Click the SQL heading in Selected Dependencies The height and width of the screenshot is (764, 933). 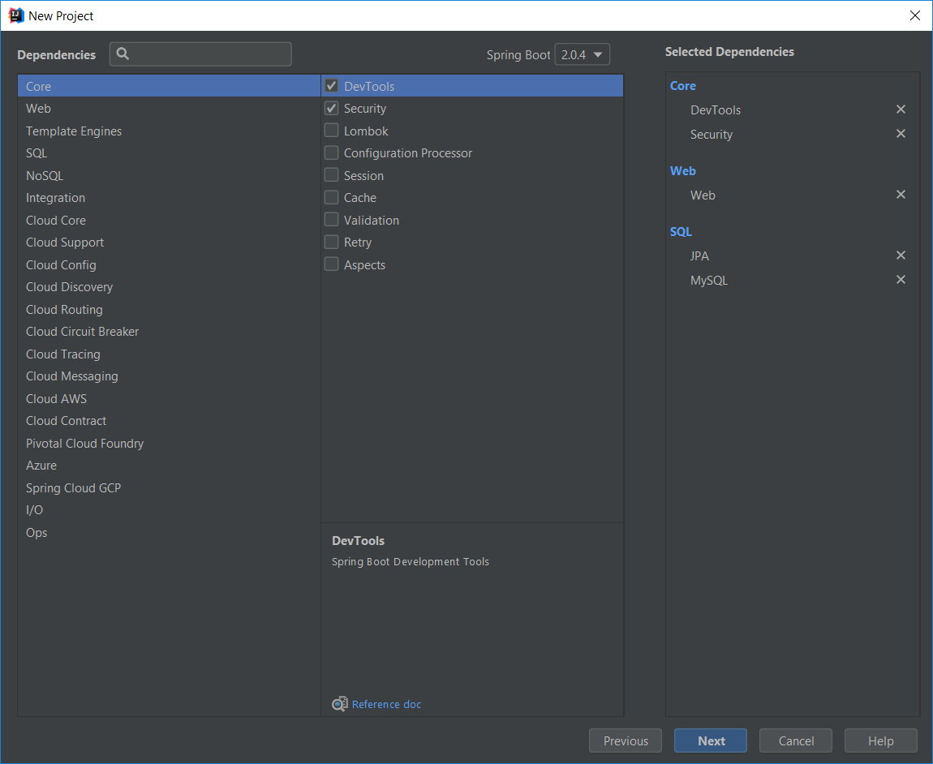click(681, 231)
